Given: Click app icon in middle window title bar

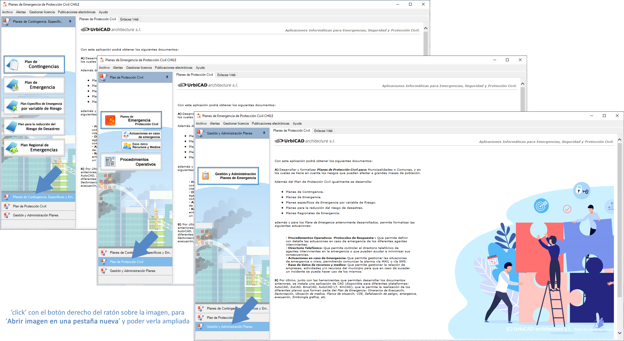Looking at the screenshot, I should coord(102,60).
